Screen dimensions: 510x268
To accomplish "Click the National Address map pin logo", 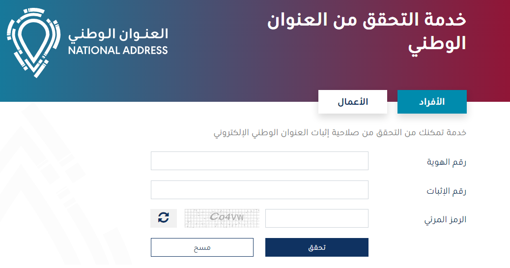I will 33,43.
